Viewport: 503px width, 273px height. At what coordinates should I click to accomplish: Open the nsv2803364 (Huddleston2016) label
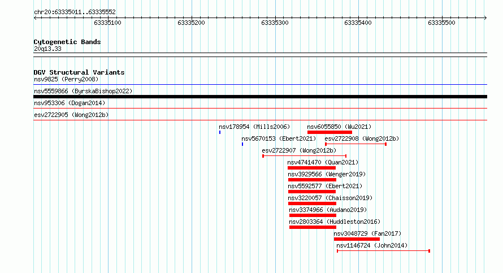coord(335,222)
